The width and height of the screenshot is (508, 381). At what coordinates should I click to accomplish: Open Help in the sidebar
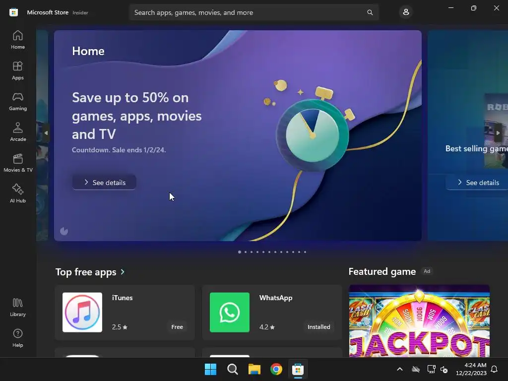(18, 338)
